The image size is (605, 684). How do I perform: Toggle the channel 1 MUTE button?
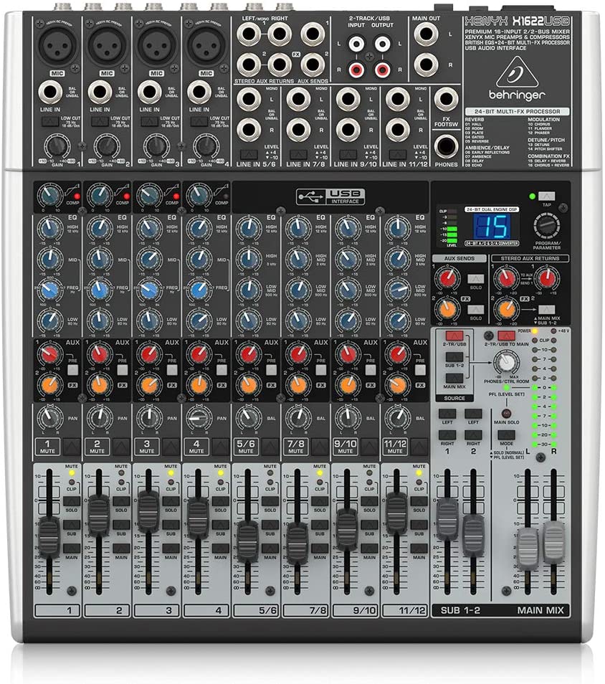pos(72,447)
